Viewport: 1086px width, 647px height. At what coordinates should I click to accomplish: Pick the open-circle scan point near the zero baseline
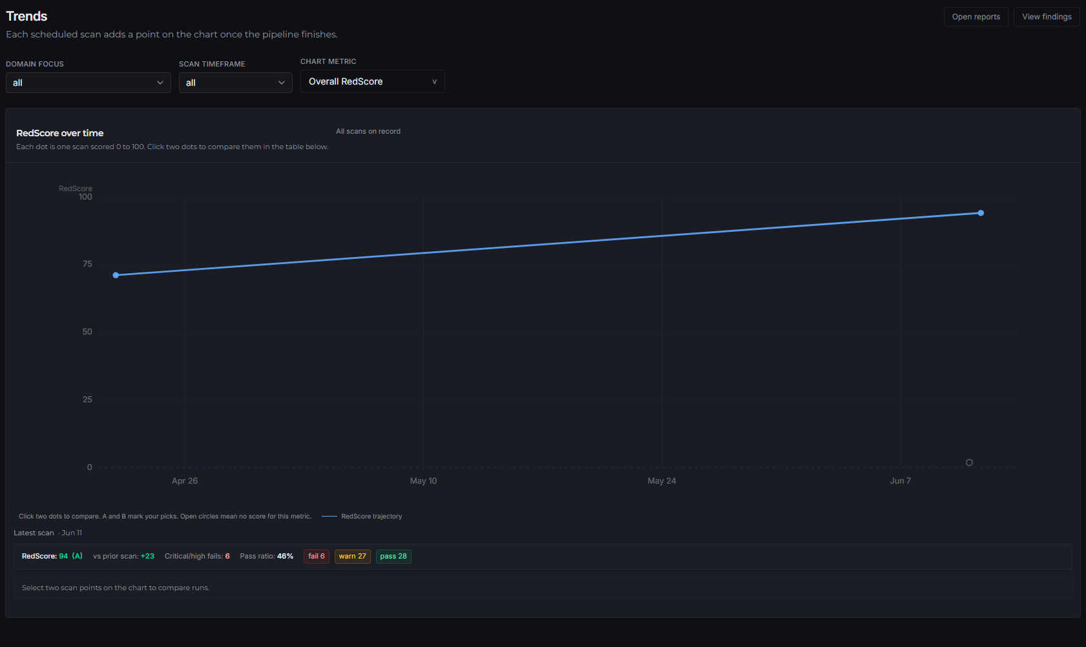click(x=969, y=462)
